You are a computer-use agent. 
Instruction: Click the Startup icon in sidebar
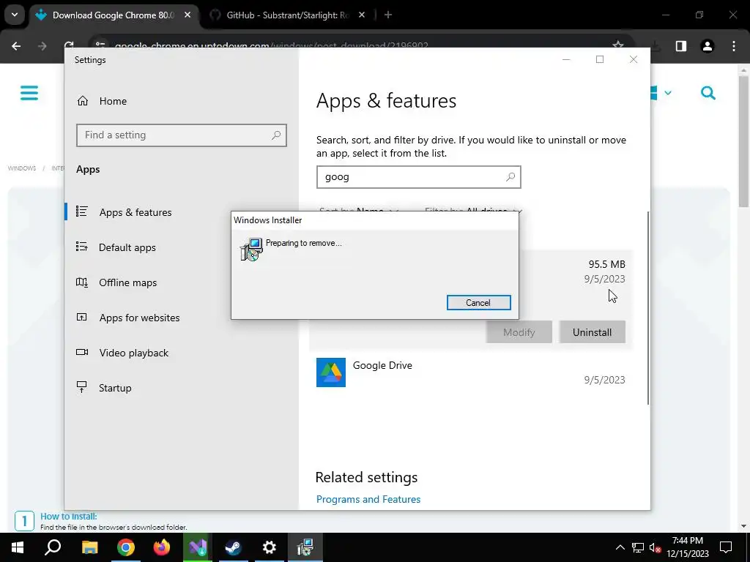(82, 387)
